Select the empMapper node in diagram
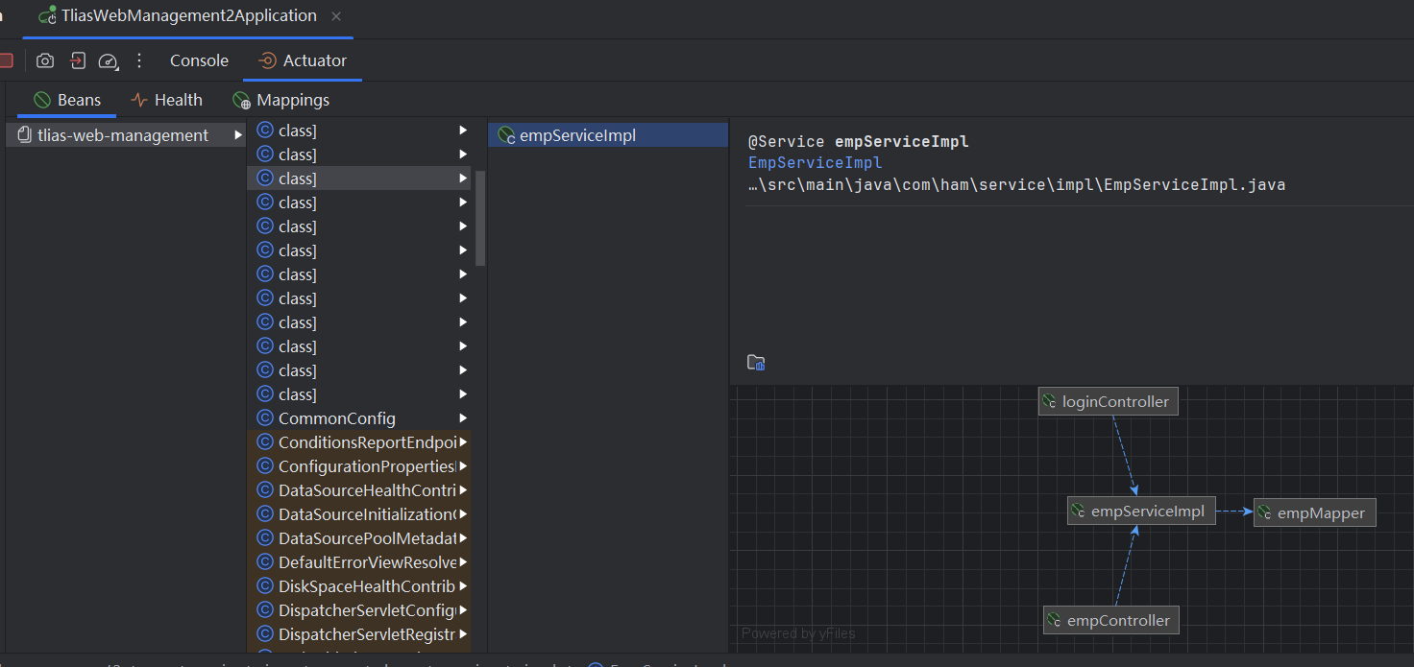The width and height of the screenshot is (1414, 667). (x=1313, y=513)
